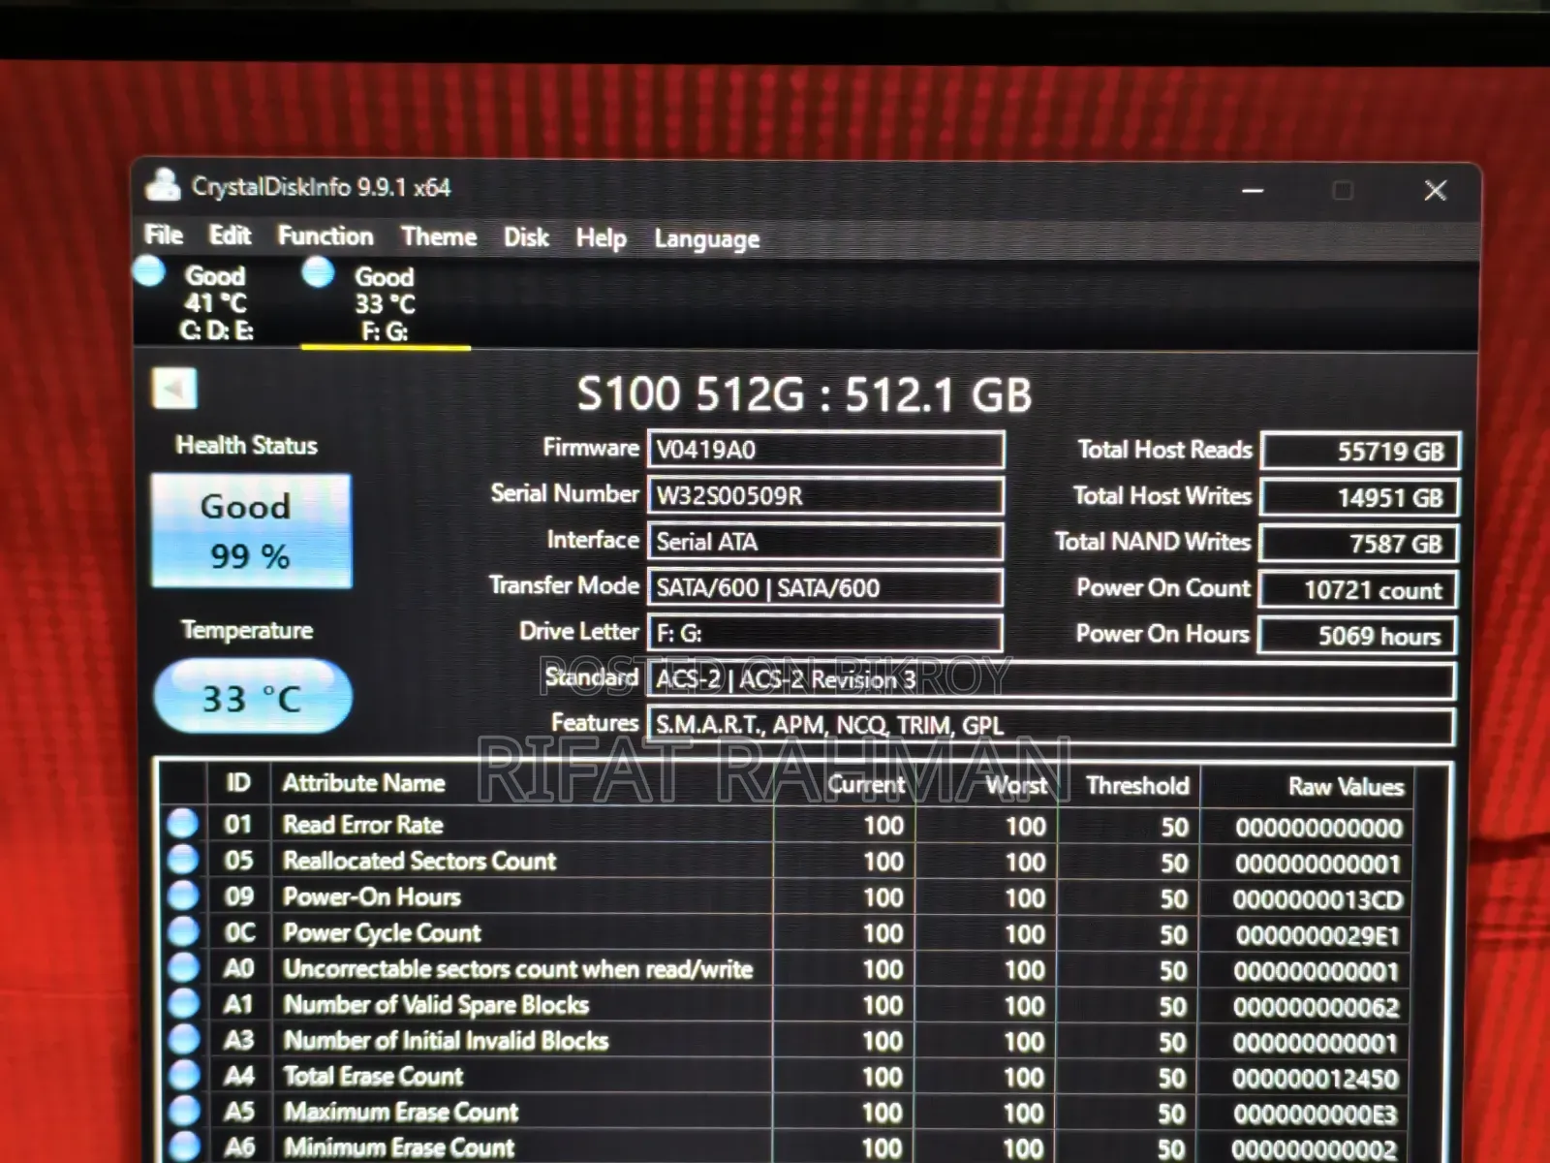Click the disk title S100 512G : 512.1 GB

click(804, 394)
